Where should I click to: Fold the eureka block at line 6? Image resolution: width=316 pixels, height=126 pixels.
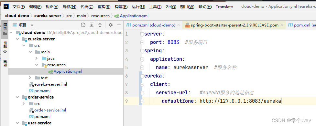tap(142, 76)
